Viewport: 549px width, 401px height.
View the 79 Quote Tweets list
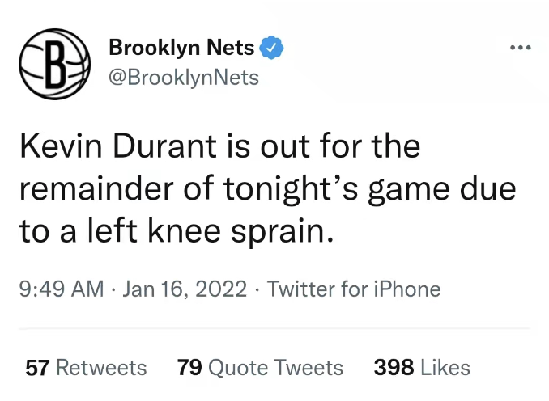pos(260,368)
